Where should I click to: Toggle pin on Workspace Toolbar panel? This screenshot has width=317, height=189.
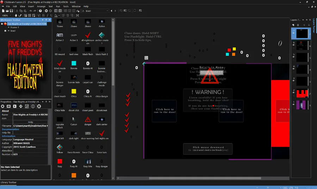[46, 20]
